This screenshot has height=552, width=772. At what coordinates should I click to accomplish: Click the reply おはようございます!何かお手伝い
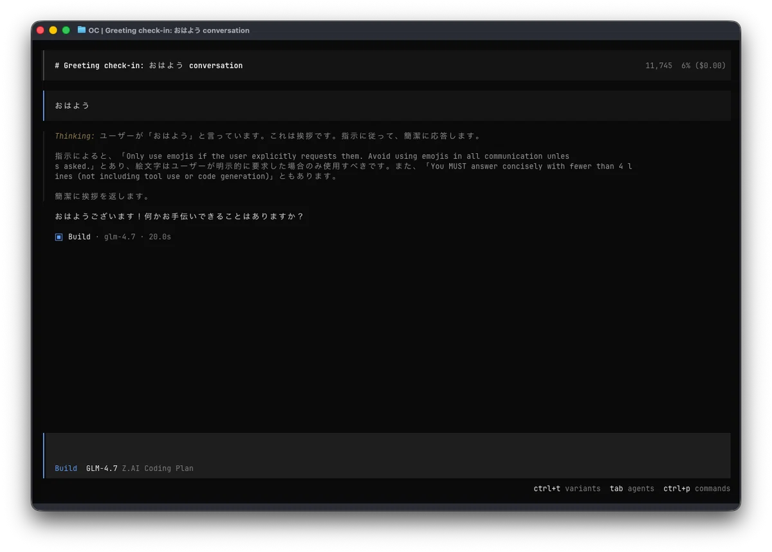(x=179, y=216)
